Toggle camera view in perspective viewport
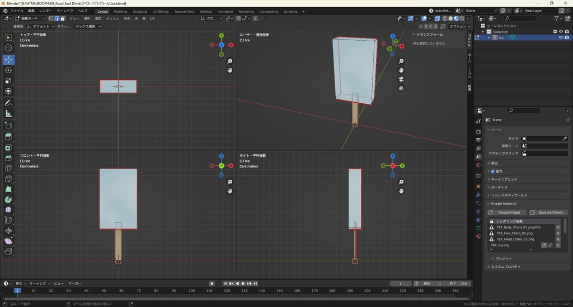573x307 pixels. (401, 79)
